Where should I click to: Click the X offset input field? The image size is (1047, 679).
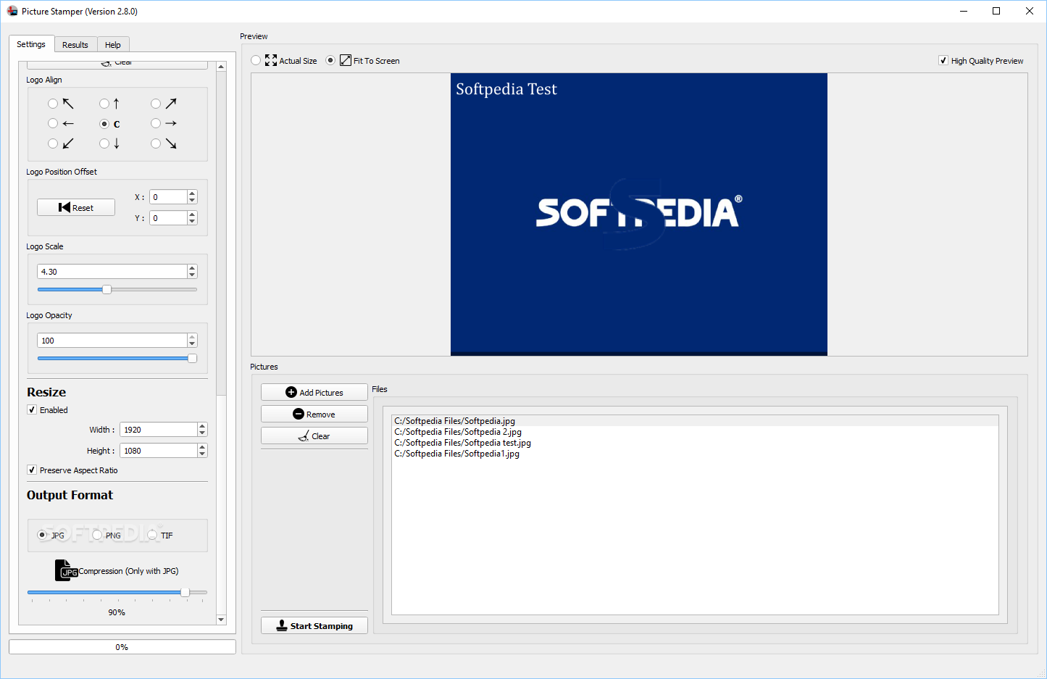coord(168,197)
